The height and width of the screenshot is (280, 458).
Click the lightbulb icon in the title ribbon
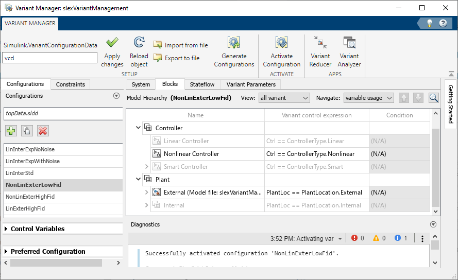click(429, 23)
